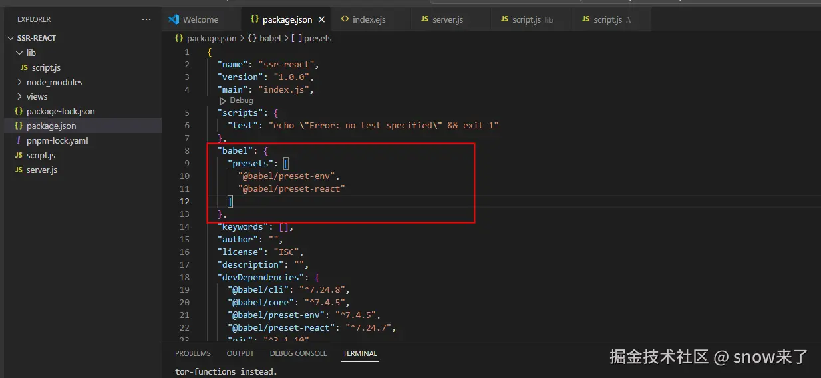The image size is (821, 378).
Task: Click the "@babel/core" entry on line 20
Action: tap(261, 303)
